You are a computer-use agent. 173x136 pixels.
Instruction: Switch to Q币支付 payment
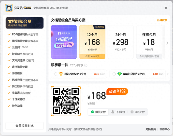138,112
